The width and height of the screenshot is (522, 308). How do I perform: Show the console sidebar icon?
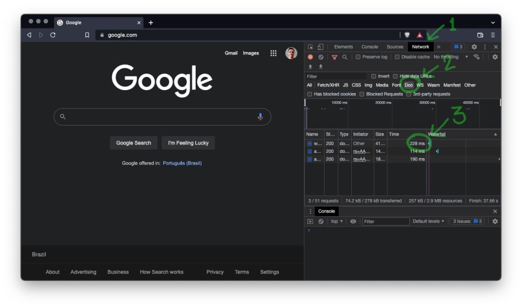coord(310,222)
